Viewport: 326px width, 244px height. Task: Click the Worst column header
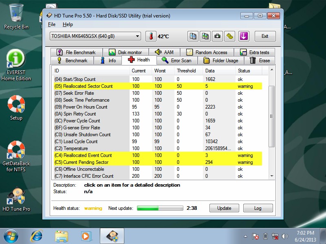pyautogui.click(x=163, y=71)
